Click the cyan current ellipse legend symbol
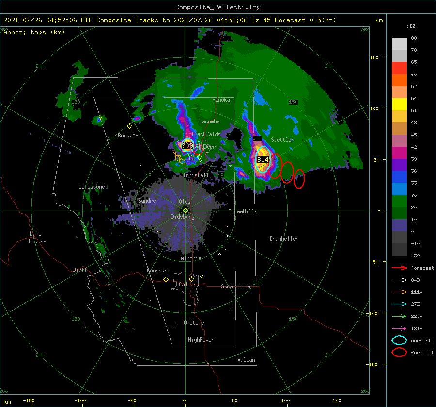The width and height of the screenshot is (436, 407). coord(399,340)
